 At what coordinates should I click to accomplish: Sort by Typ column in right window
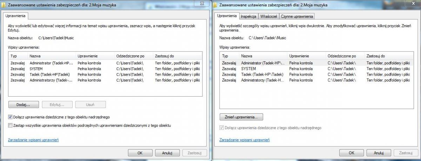229,56
